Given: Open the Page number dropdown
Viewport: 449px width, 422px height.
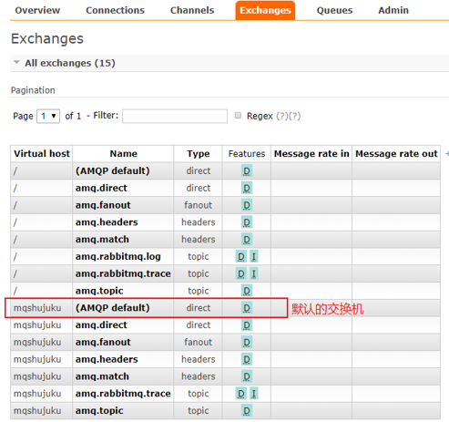Looking at the screenshot, I should (x=48, y=116).
